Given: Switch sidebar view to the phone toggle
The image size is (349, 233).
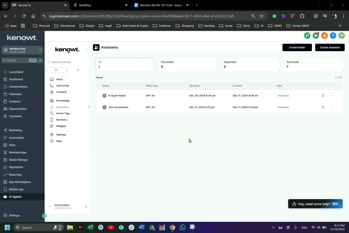Looking at the screenshot, I should (56, 69).
